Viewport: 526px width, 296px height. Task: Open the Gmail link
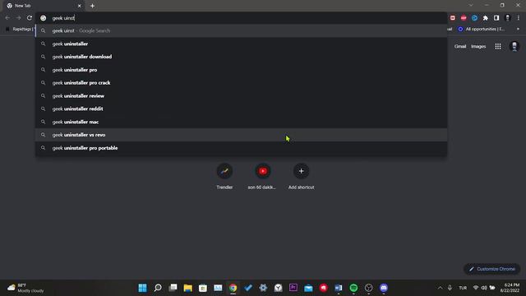point(460,46)
